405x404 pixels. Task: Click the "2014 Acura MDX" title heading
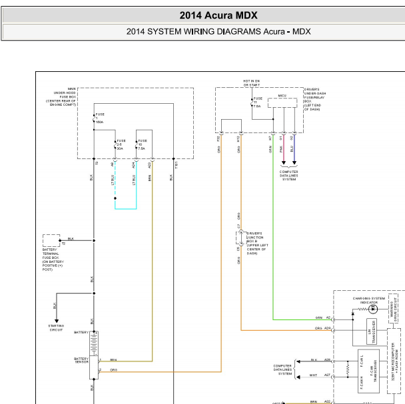tap(218, 15)
